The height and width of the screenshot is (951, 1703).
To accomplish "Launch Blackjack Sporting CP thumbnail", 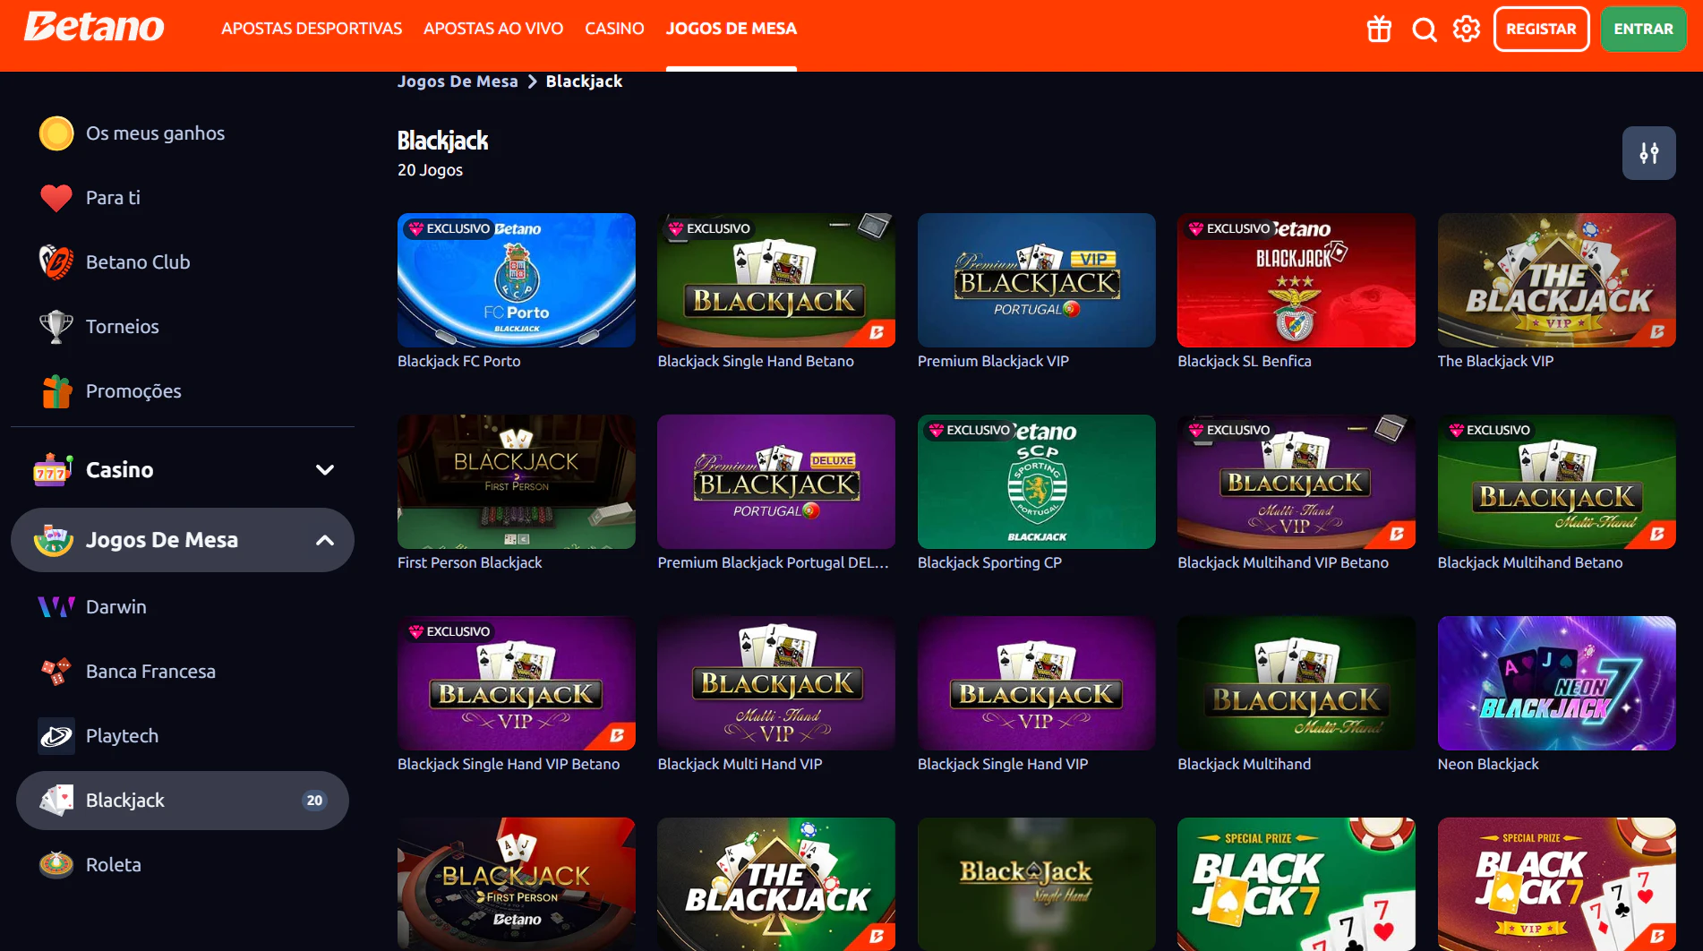I will click(x=1037, y=482).
